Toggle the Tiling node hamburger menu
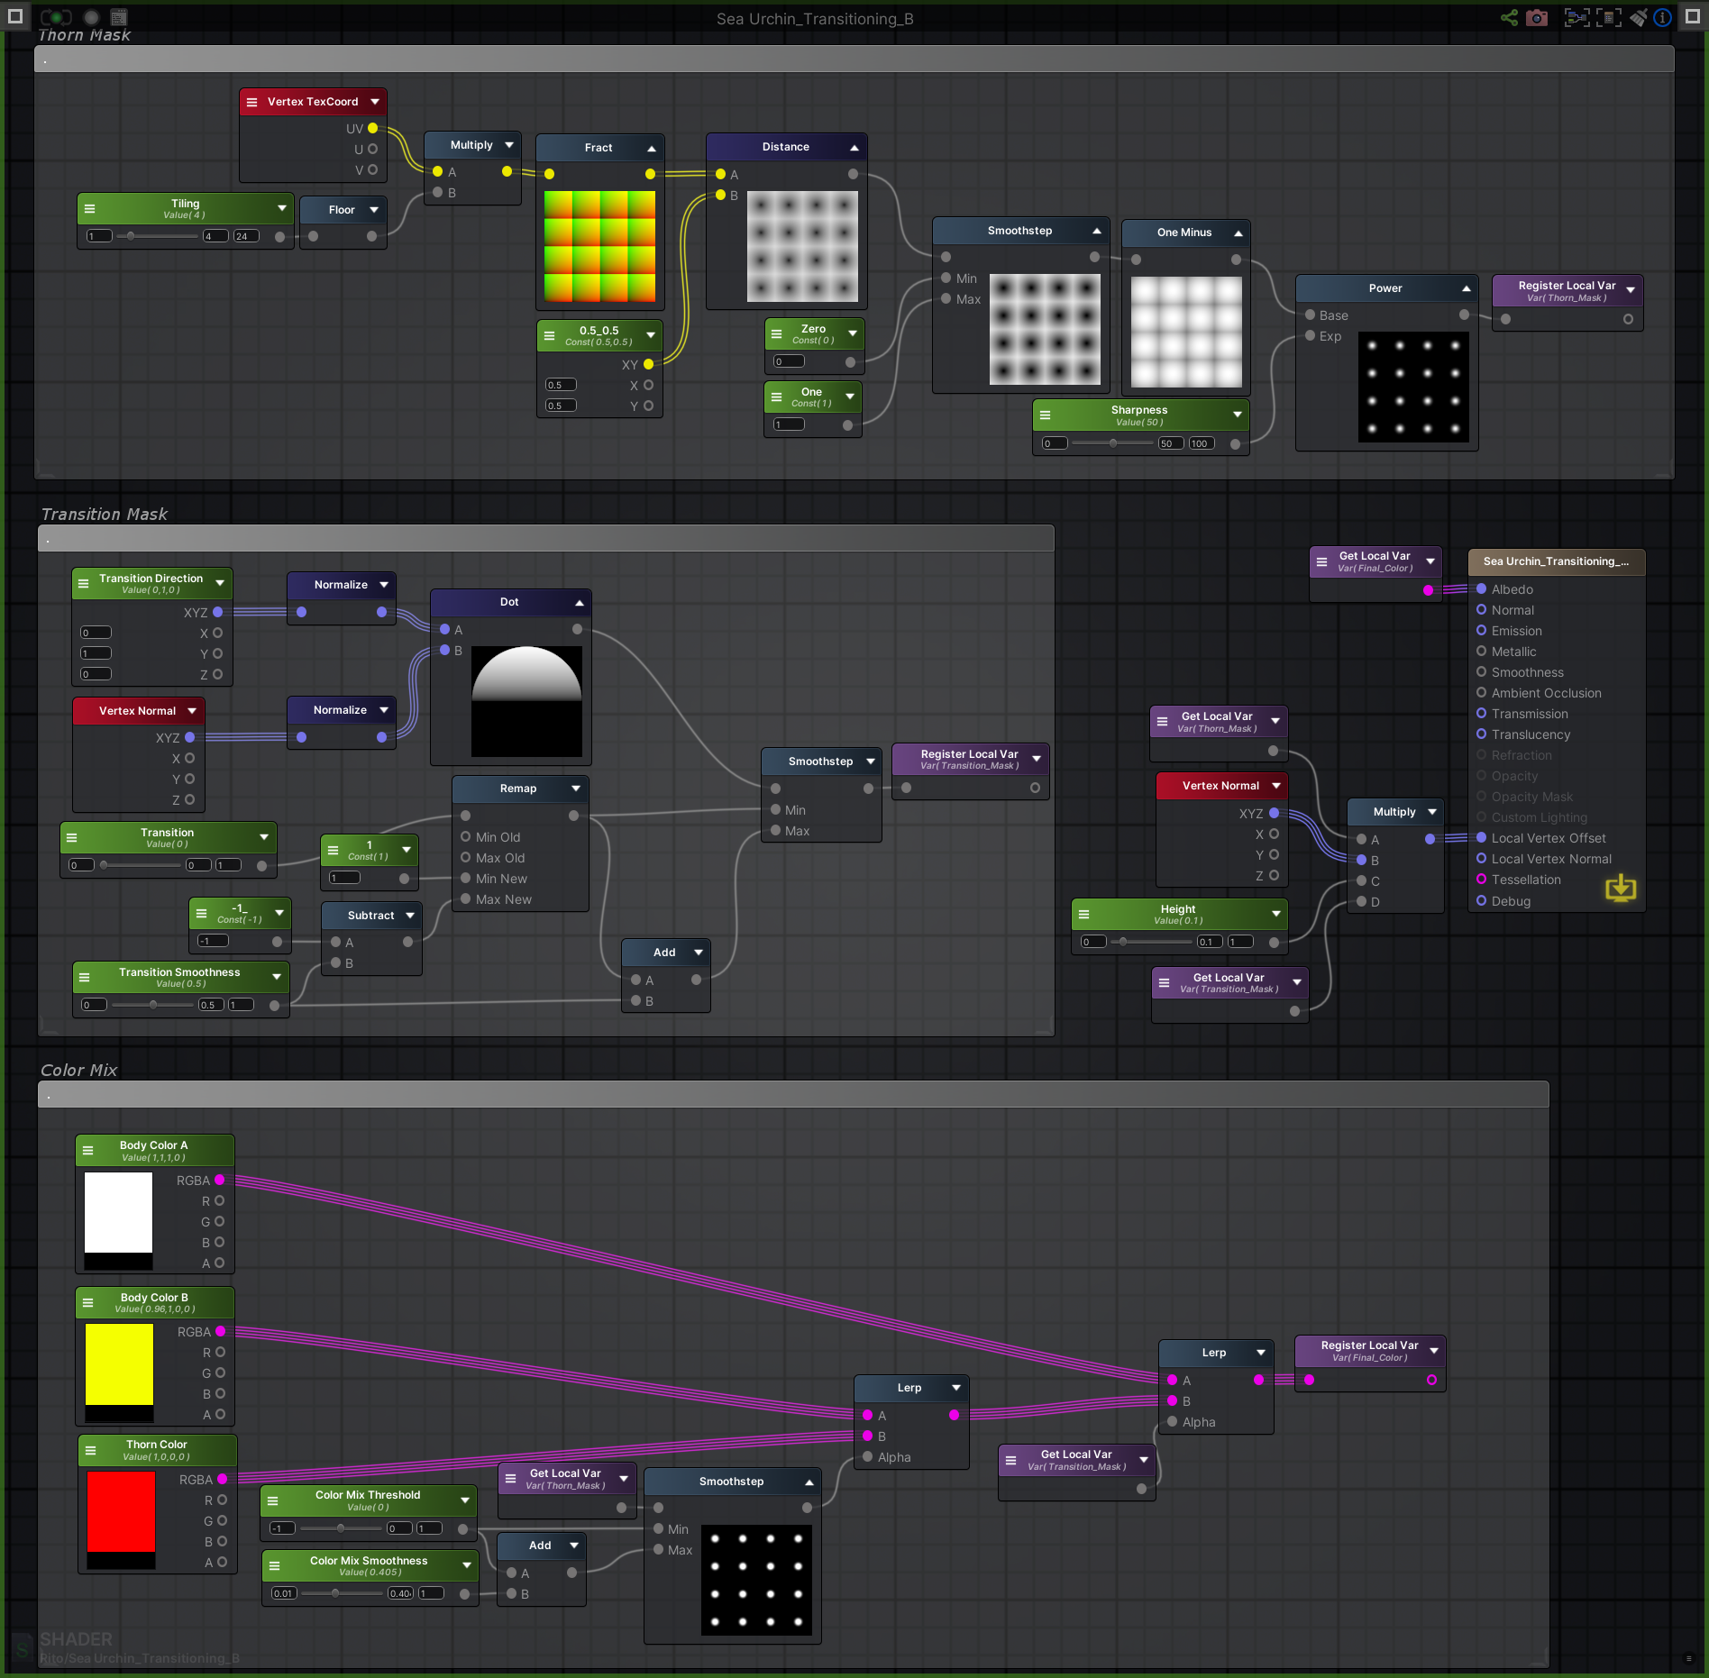Viewport: 1709px width, 1678px height. [89, 208]
